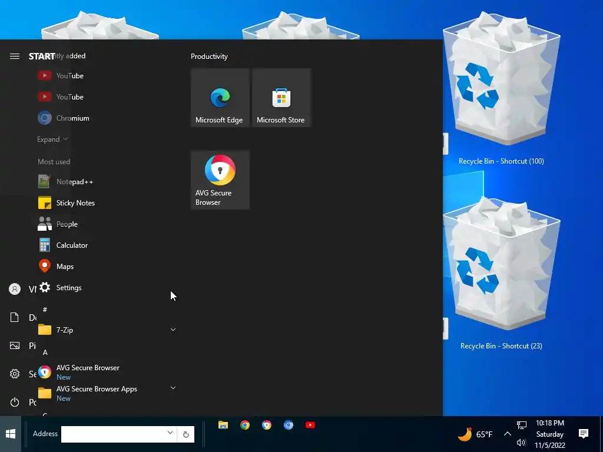Select Recycle Bin - Shortcut (23) on desktop

(501, 274)
